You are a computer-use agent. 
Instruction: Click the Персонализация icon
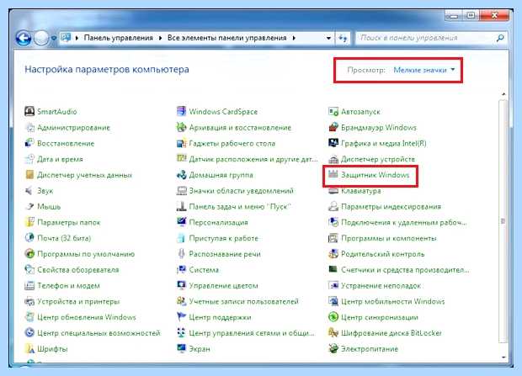pos(181,222)
